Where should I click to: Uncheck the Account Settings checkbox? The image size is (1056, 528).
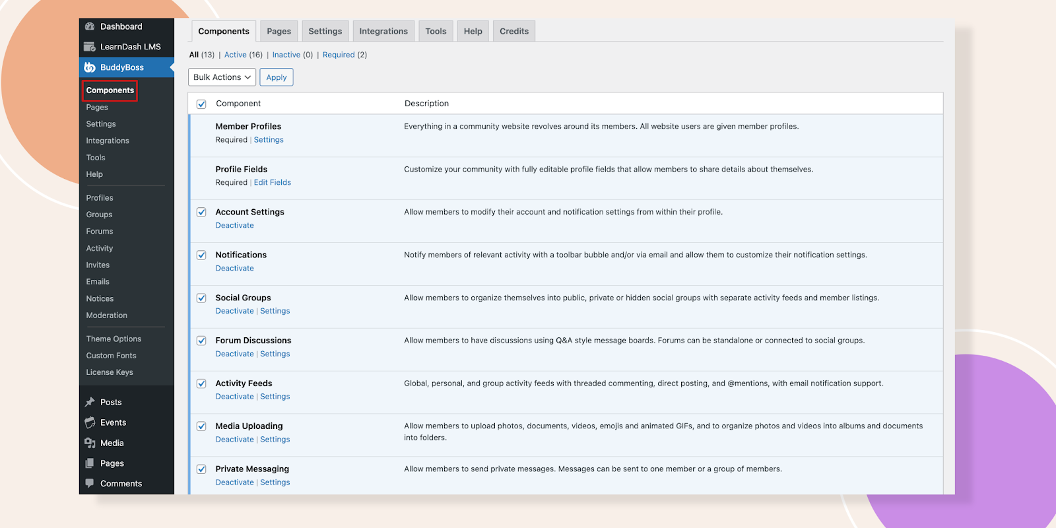[x=201, y=212]
